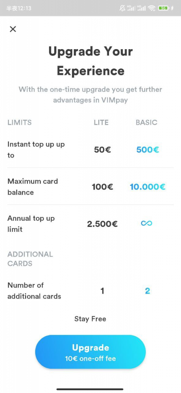Tap the Upgrade Your Experience heading
The image size is (181, 393).
[x=90, y=61]
